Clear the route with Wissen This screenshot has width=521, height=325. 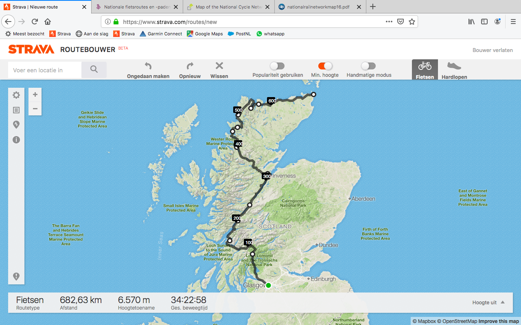point(219,66)
